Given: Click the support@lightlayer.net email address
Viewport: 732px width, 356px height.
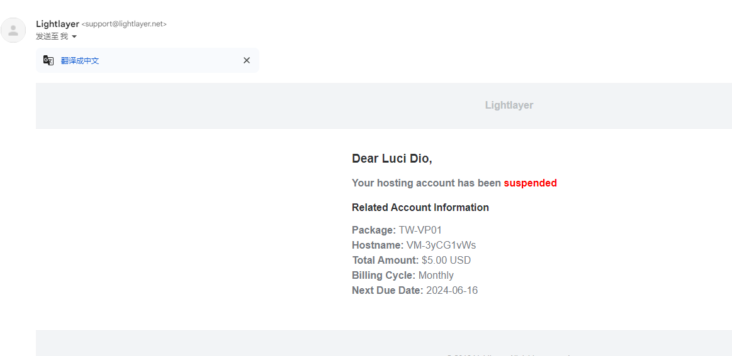Looking at the screenshot, I should pyautogui.click(x=124, y=24).
